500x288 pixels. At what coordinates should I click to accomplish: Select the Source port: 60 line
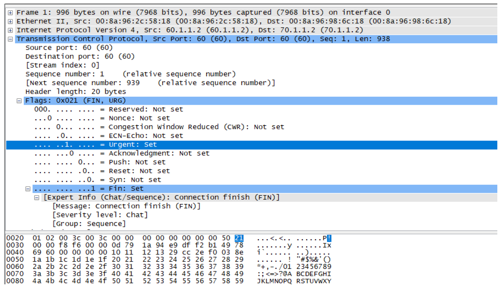(69, 48)
